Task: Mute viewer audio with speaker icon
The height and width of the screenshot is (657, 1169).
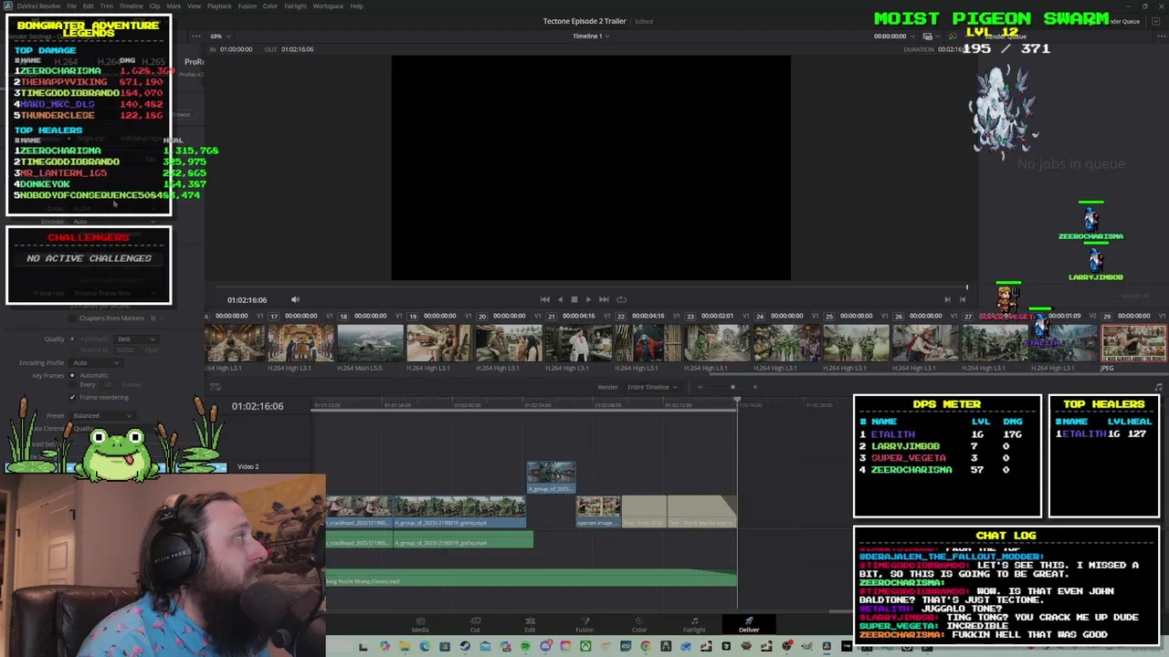Action: coord(295,299)
